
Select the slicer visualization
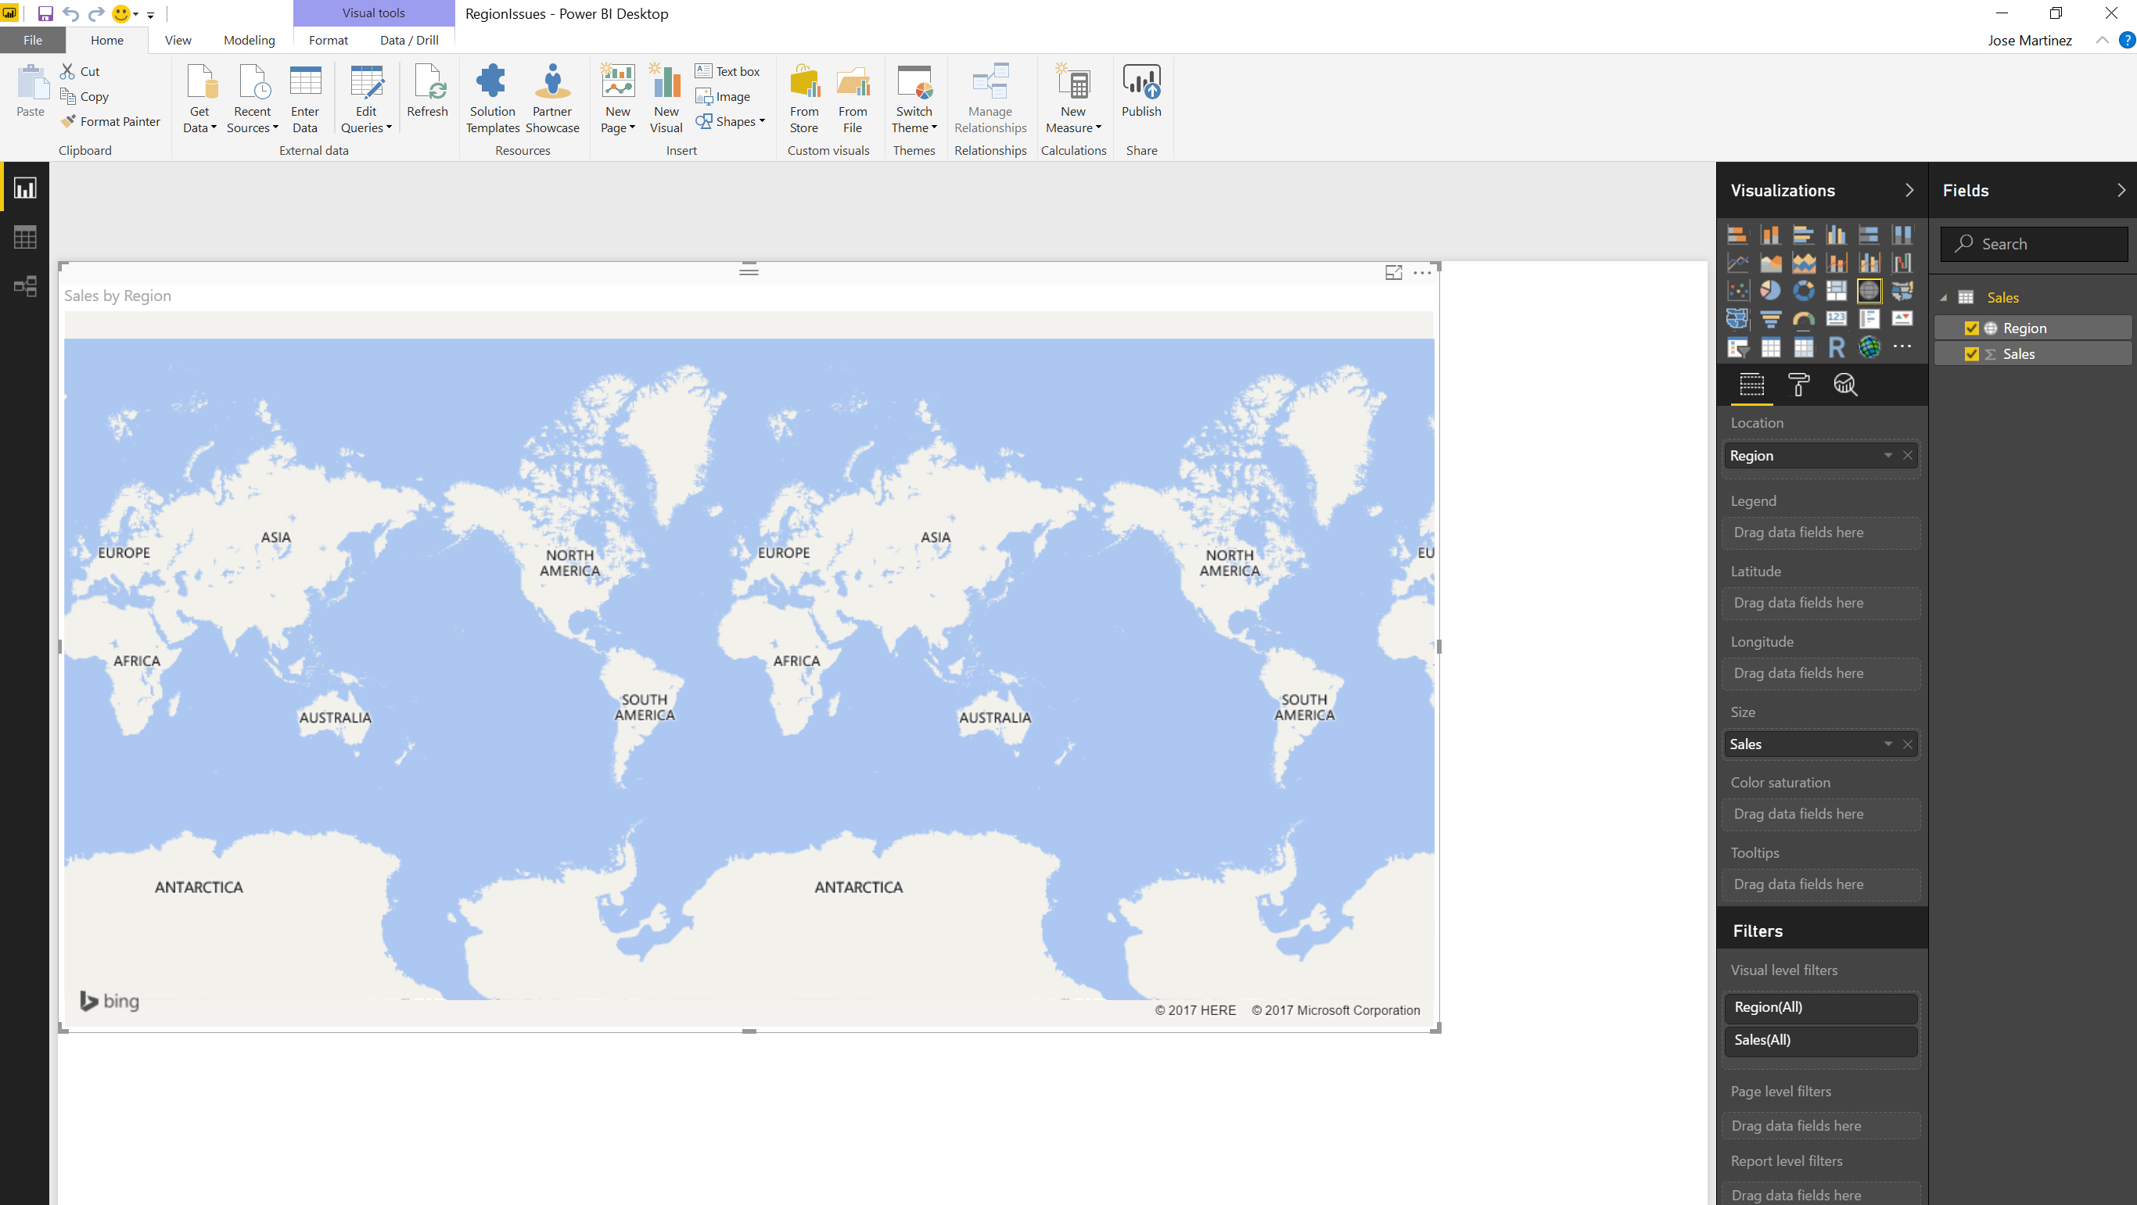1737,347
